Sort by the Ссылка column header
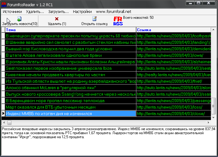 (173, 30)
